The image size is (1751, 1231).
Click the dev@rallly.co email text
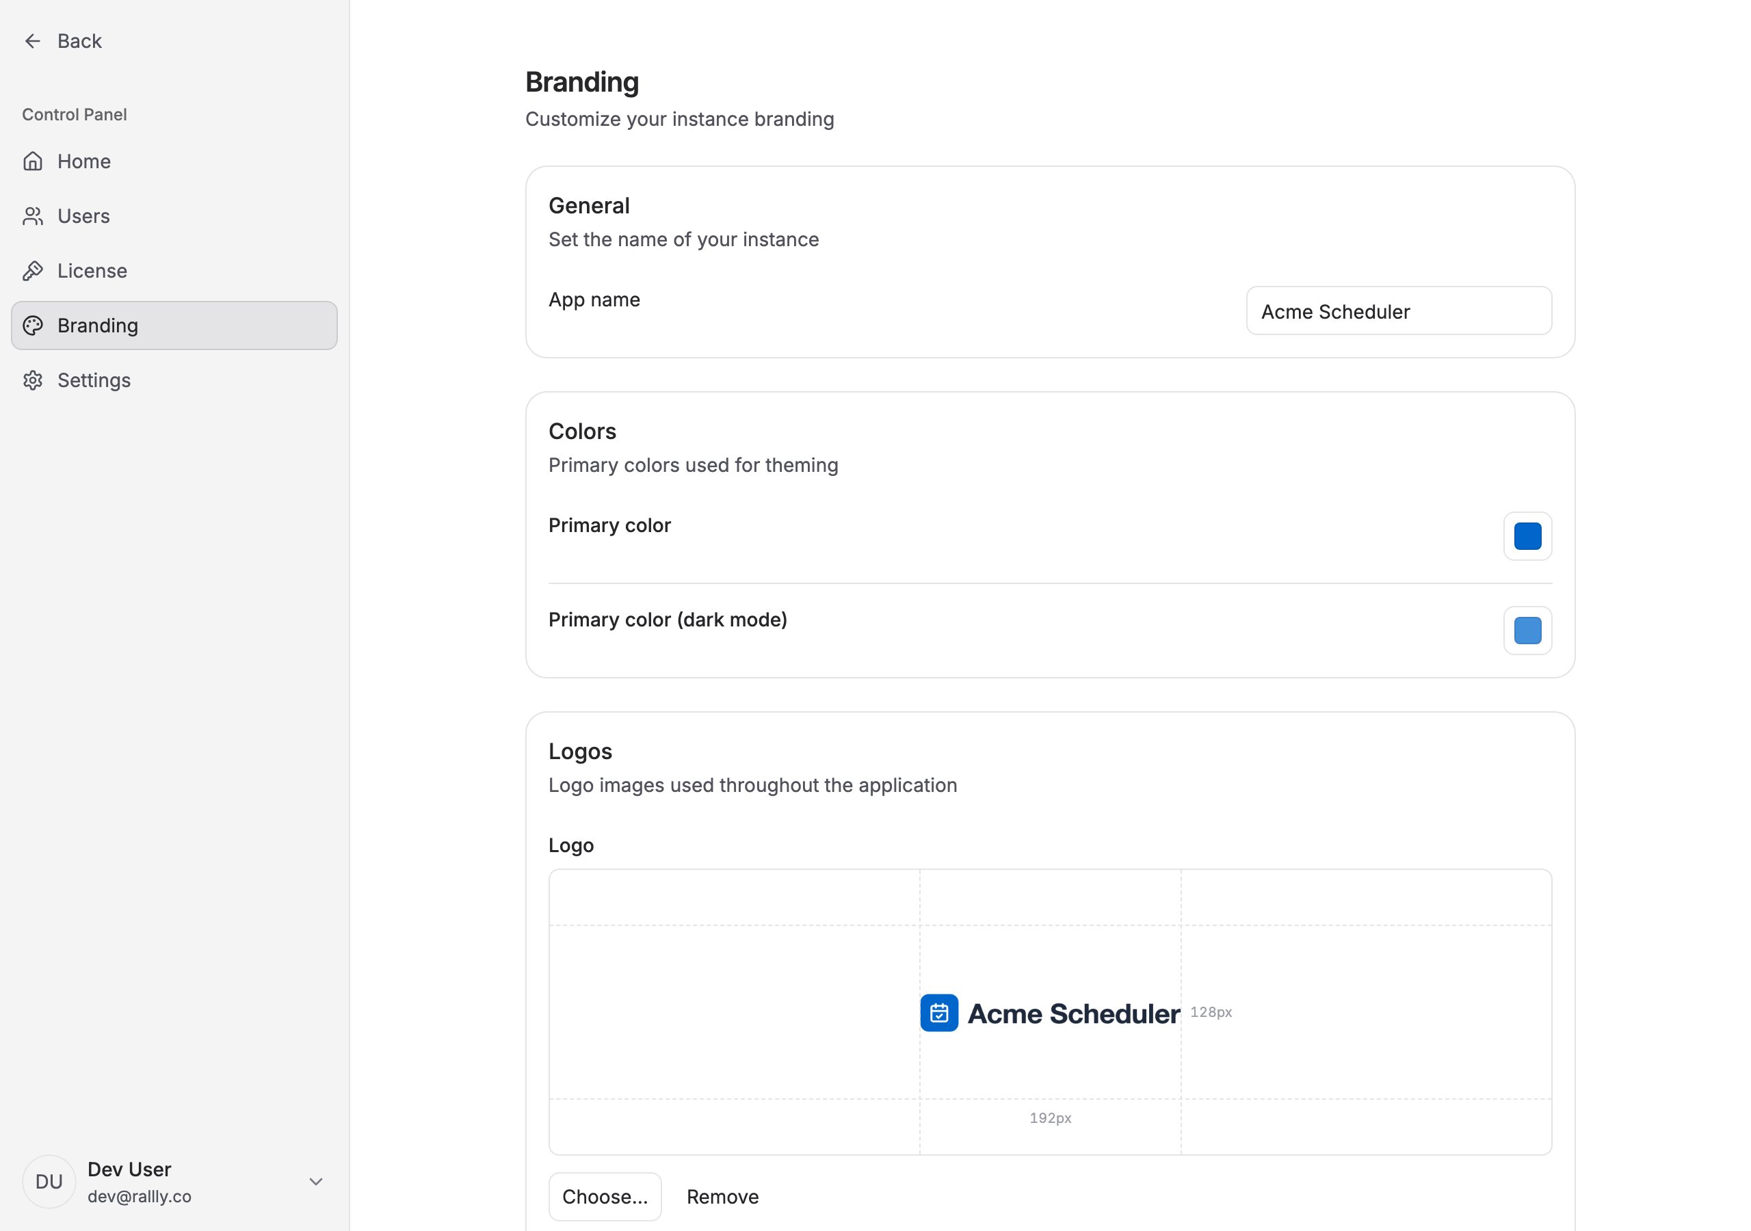click(x=140, y=1197)
